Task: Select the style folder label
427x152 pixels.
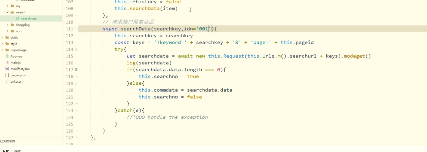Action: tap(14, 44)
